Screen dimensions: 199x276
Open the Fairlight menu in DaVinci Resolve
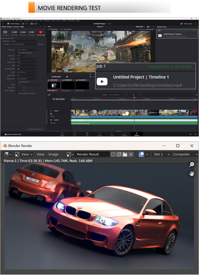click(x=64, y=20)
